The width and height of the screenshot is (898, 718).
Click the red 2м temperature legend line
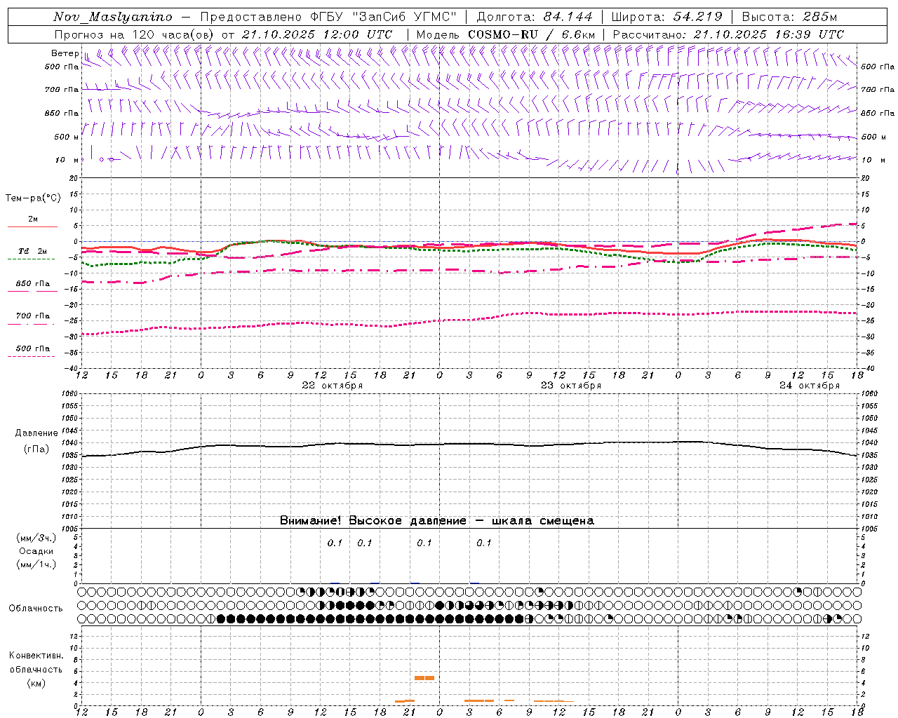[32, 227]
